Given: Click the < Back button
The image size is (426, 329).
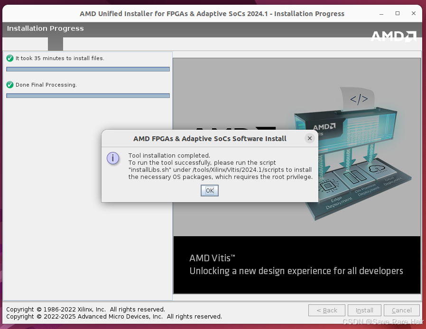Looking at the screenshot, I should click(327, 310).
